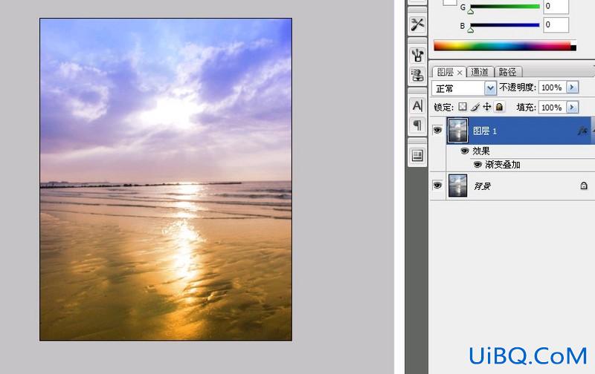This screenshot has height=374, width=595.
Task: Select the 背景 layer thumbnail
Action: pos(457,186)
